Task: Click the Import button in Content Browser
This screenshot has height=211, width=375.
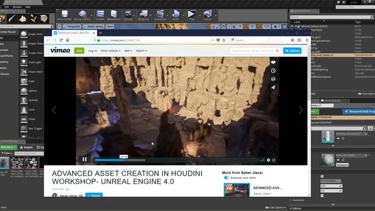Action: [26, 147]
